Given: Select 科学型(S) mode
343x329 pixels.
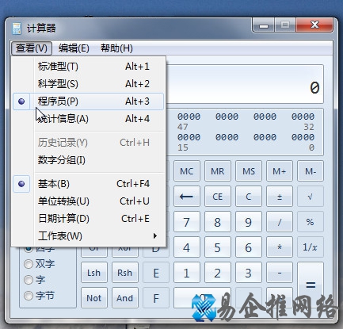Looking at the screenshot, I should tap(88, 84).
